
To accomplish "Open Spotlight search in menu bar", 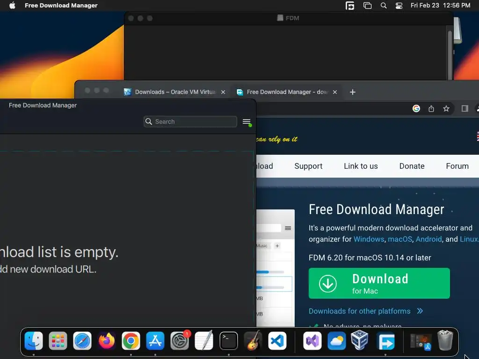I will 384,6.
